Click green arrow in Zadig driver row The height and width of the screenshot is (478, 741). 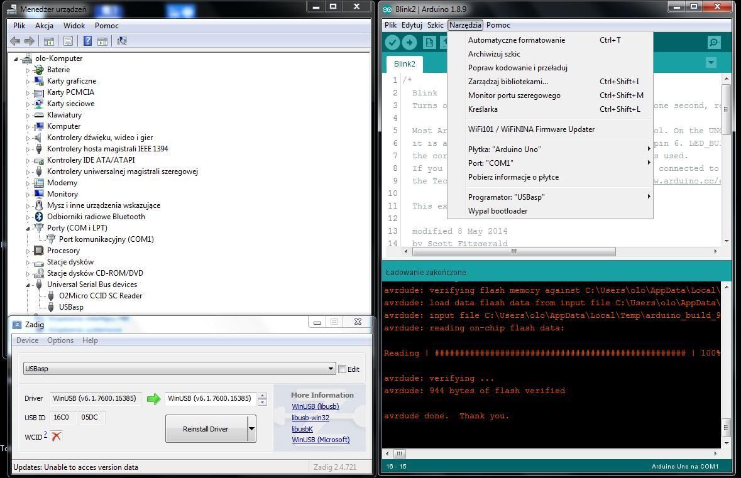[153, 399]
